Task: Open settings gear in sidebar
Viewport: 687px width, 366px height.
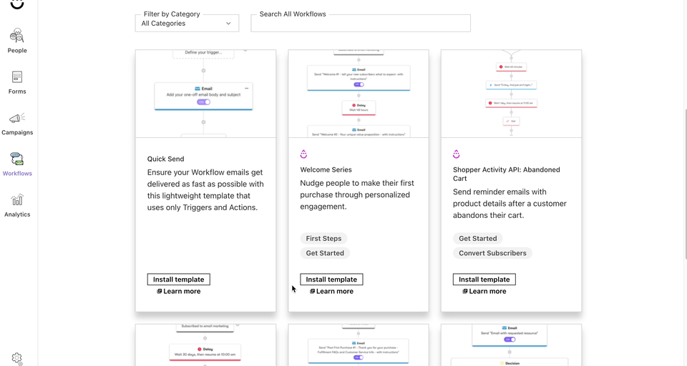Action: [x=17, y=358]
